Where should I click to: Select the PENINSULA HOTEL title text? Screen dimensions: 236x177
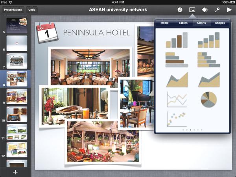(97, 33)
